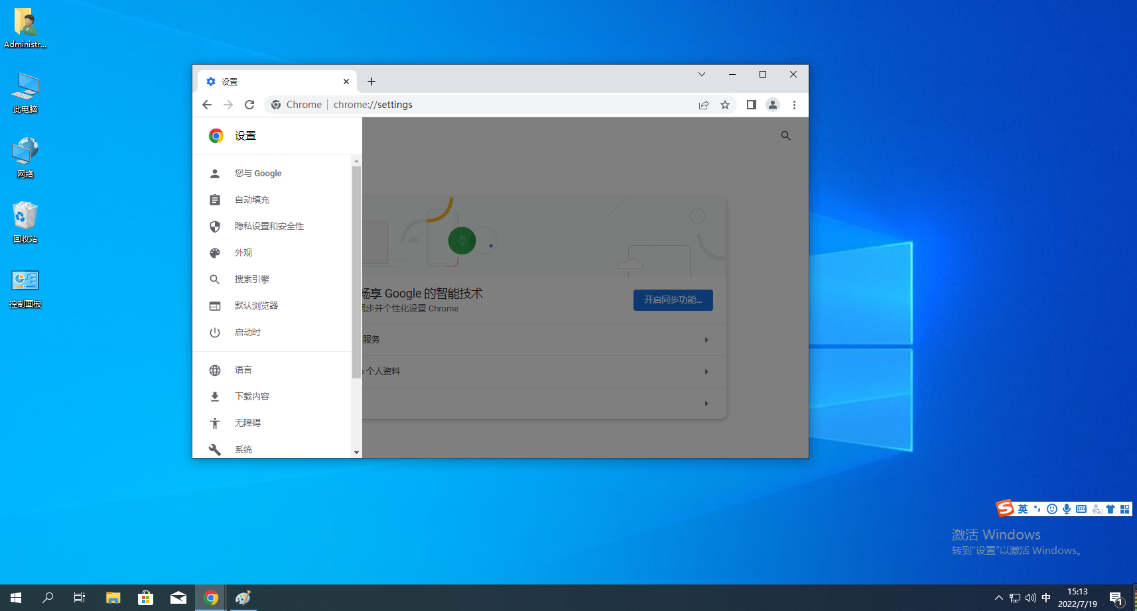Toggle the side panel icon

[751, 105]
